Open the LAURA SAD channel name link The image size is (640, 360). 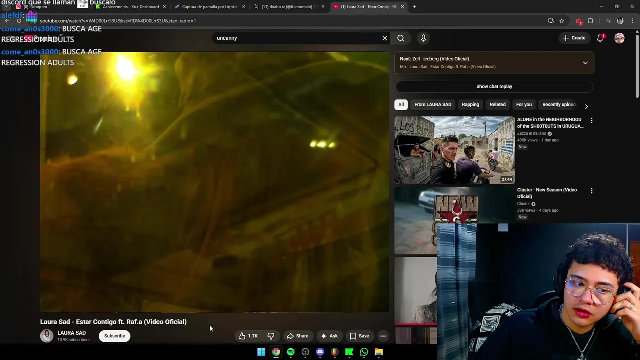tap(72, 333)
